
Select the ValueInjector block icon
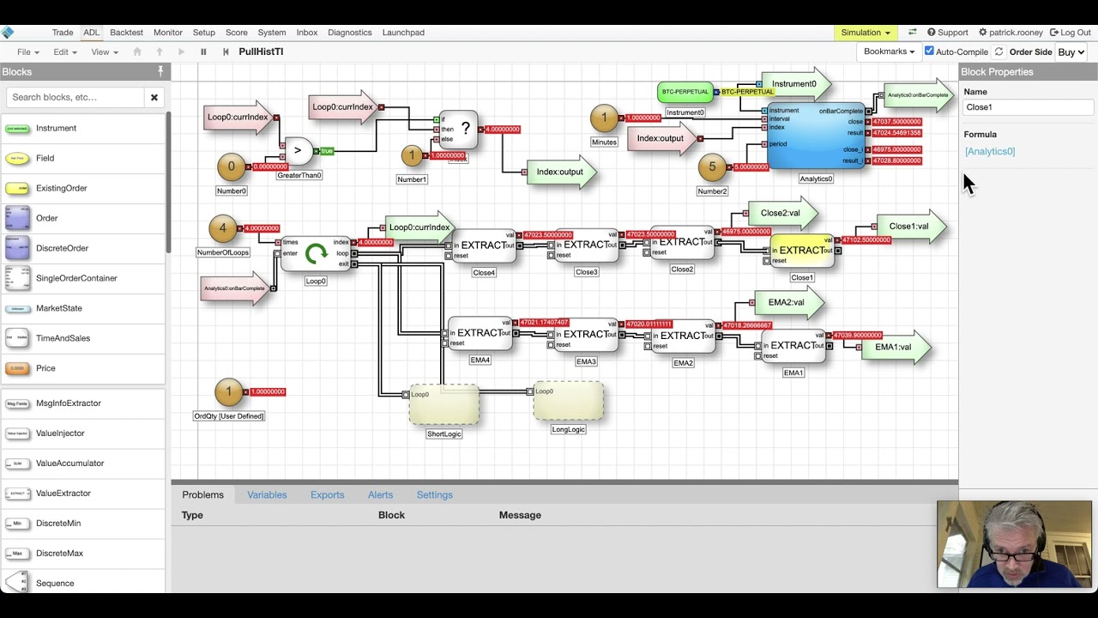pos(17,433)
